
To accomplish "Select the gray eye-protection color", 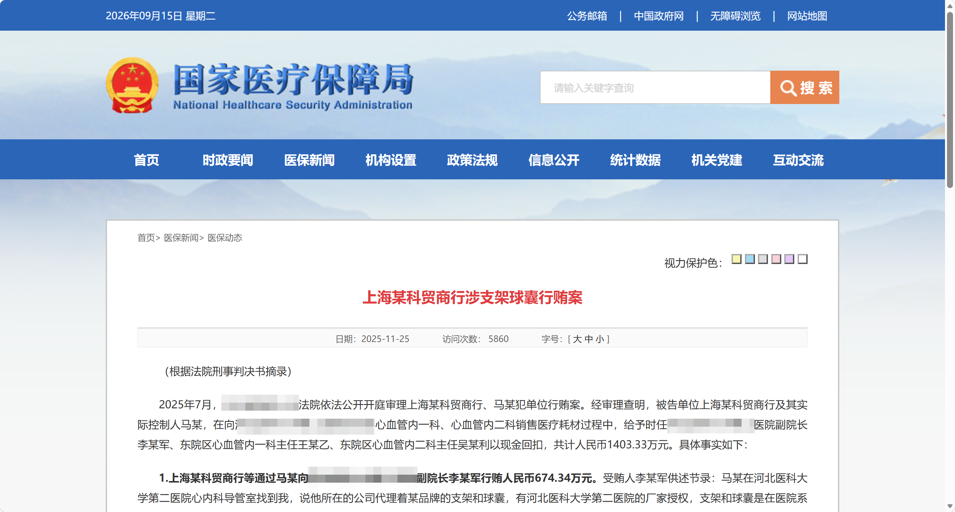I will pyautogui.click(x=763, y=259).
